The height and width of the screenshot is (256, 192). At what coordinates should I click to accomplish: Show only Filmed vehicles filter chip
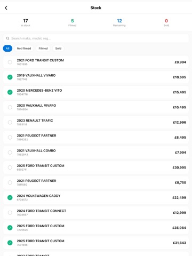43,49
